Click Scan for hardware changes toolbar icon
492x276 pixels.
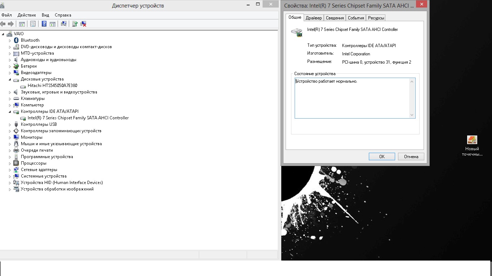click(x=64, y=24)
